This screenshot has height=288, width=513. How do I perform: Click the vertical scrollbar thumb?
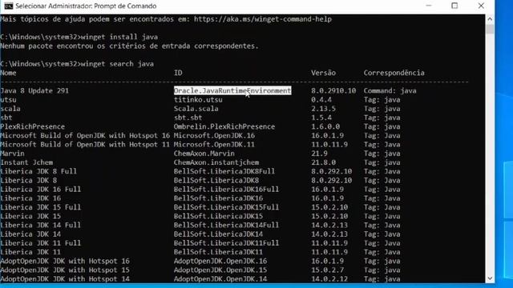point(490,29)
